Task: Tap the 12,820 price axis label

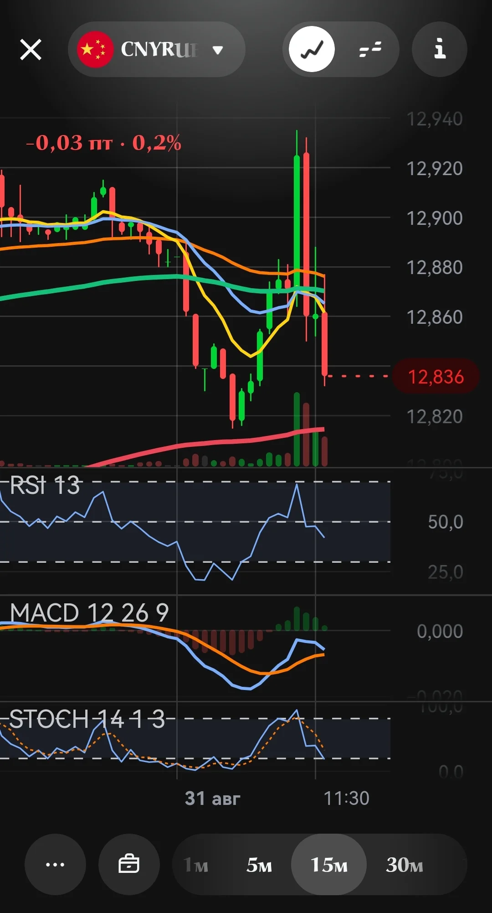Action: coord(435,417)
